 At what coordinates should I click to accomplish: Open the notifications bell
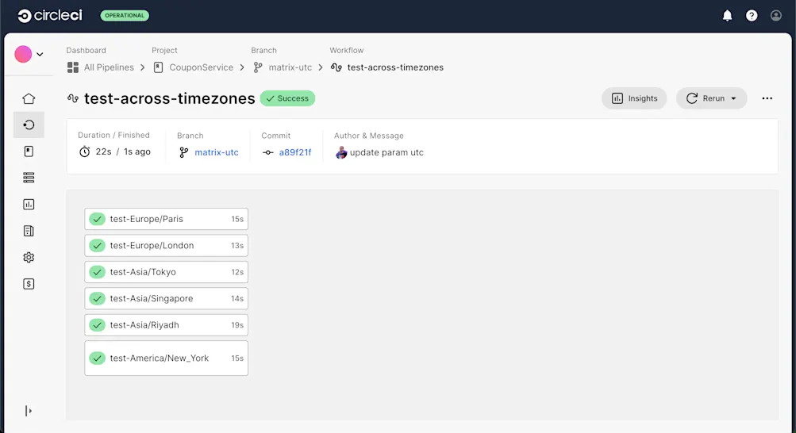[x=727, y=16]
